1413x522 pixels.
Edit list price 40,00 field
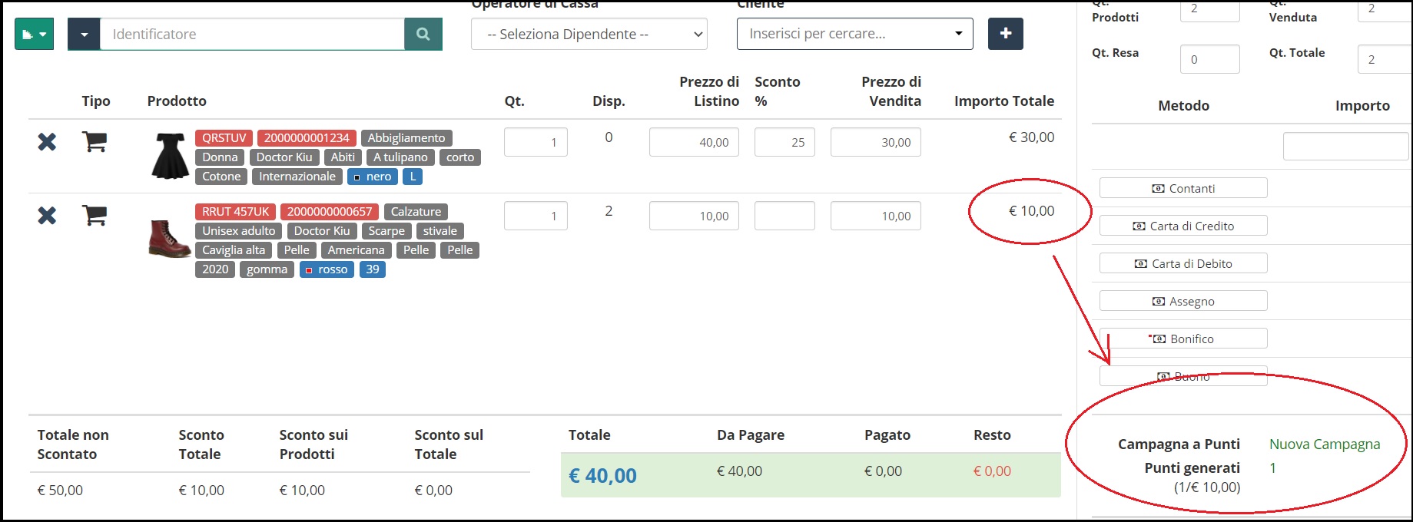[694, 142]
